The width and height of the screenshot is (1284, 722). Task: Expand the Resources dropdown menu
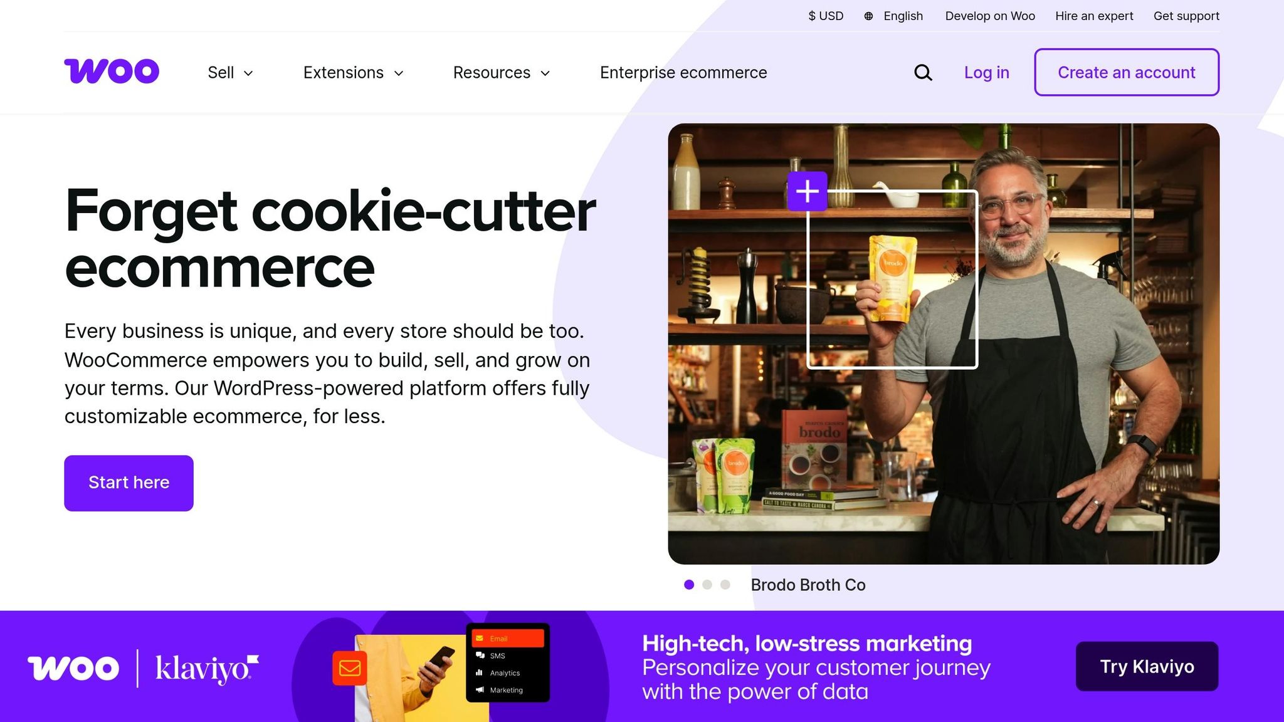point(502,73)
